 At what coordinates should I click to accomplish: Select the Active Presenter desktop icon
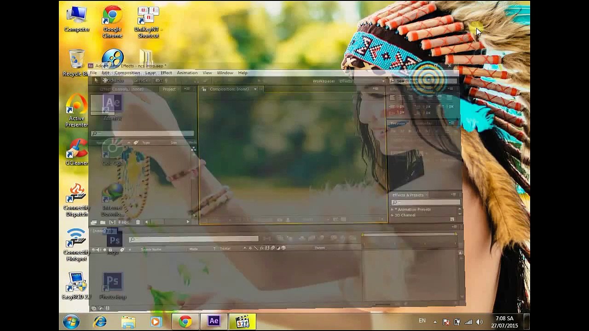77,111
